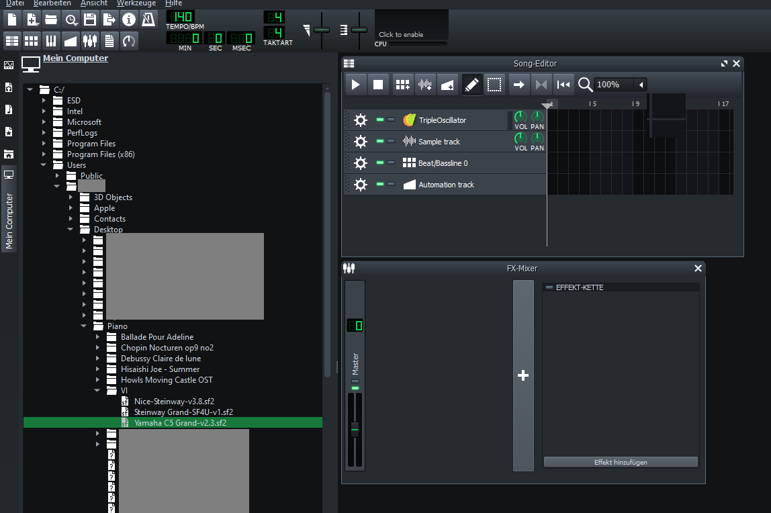Open instrument plugins sidebar tab
This screenshot has width=771, height=513.
[x=9, y=65]
